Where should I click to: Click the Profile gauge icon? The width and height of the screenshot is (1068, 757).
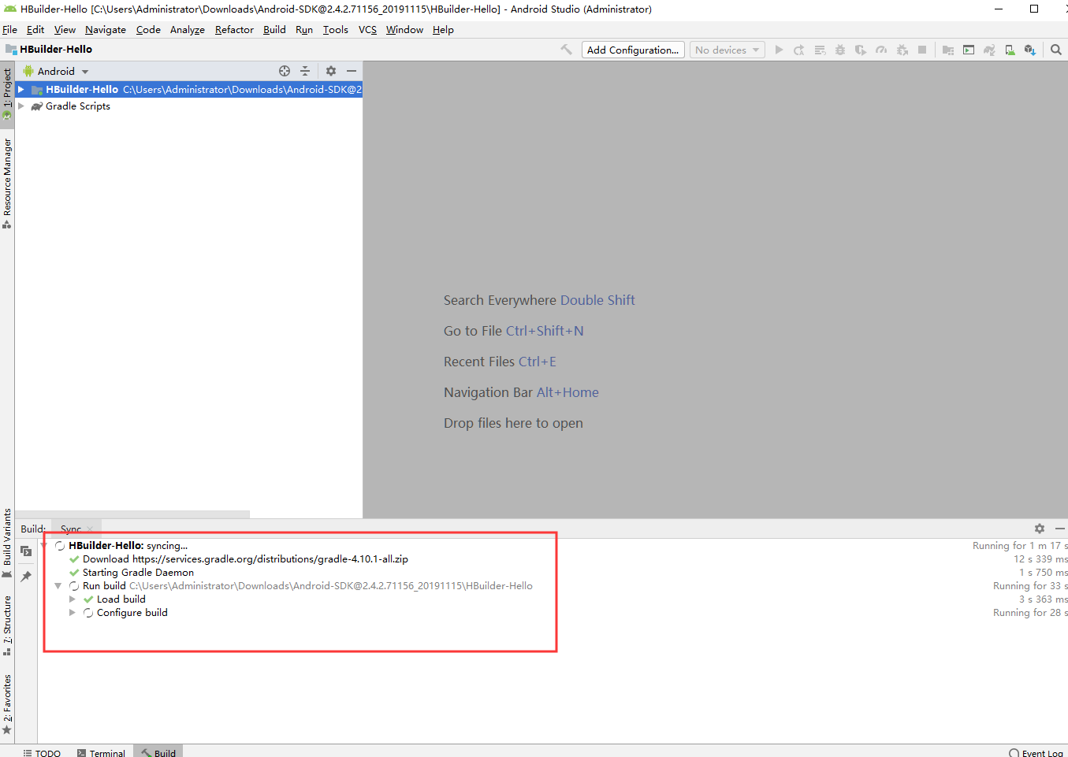pos(881,50)
